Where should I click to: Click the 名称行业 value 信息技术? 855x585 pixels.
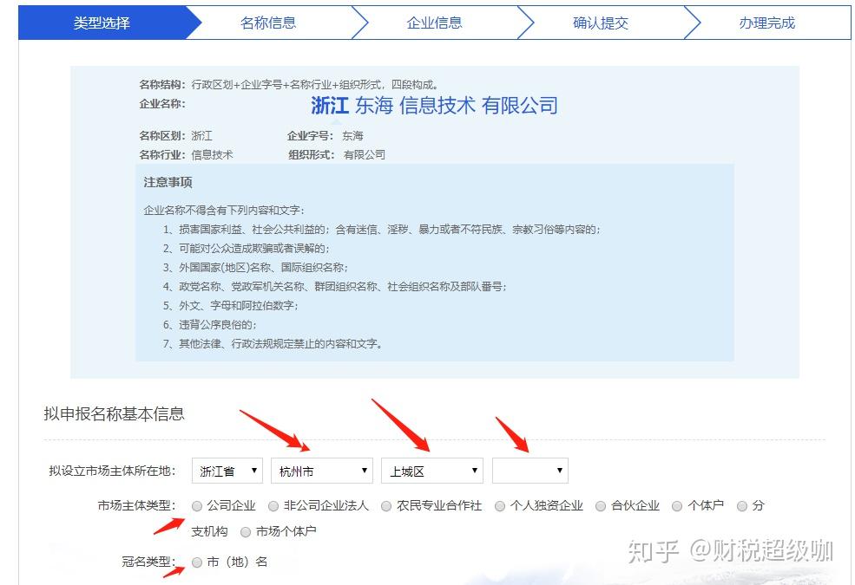(x=212, y=154)
